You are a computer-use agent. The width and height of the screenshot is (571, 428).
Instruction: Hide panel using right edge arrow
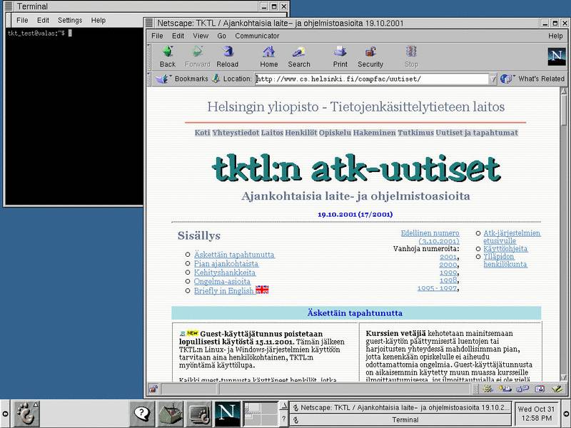pos(566,414)
